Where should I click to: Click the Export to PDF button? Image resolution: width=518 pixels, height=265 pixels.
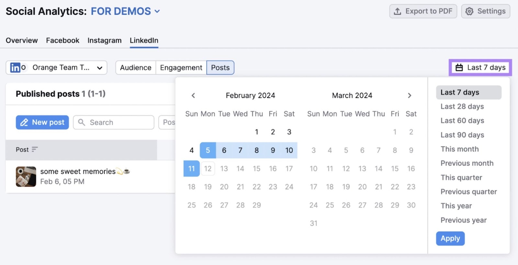(423, 11)
